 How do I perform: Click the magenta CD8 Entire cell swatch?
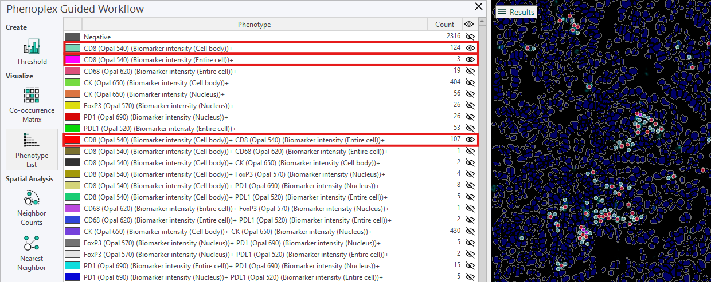point(72,59)
